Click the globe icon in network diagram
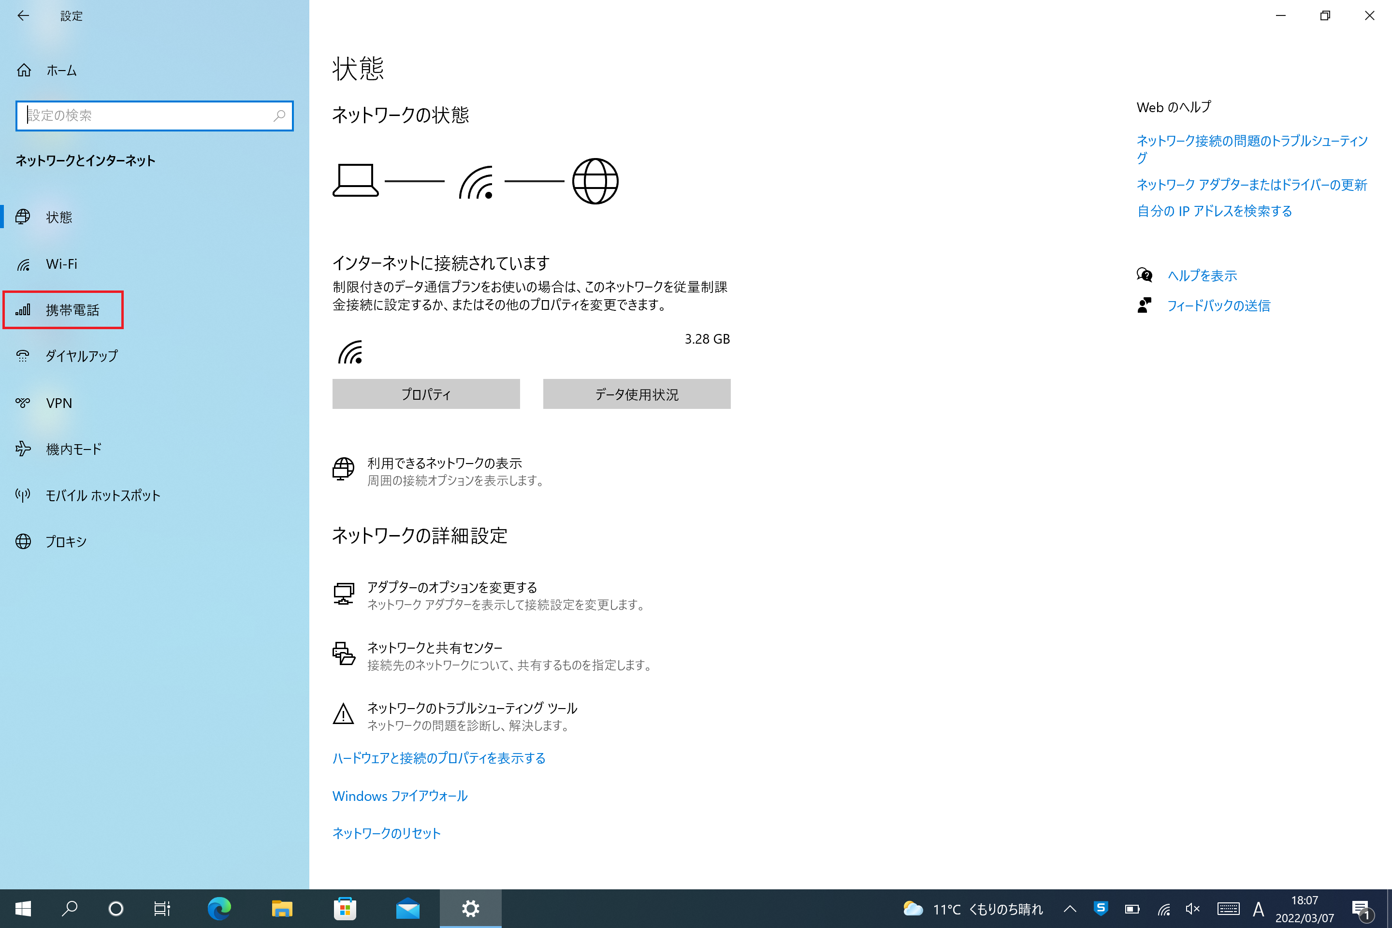This screenshot has width=1392, height=928. click(595, 181)
